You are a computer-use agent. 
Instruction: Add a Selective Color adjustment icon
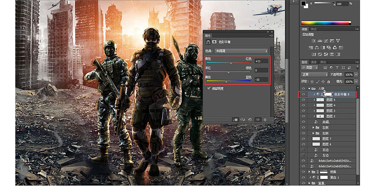coord(332,54)
